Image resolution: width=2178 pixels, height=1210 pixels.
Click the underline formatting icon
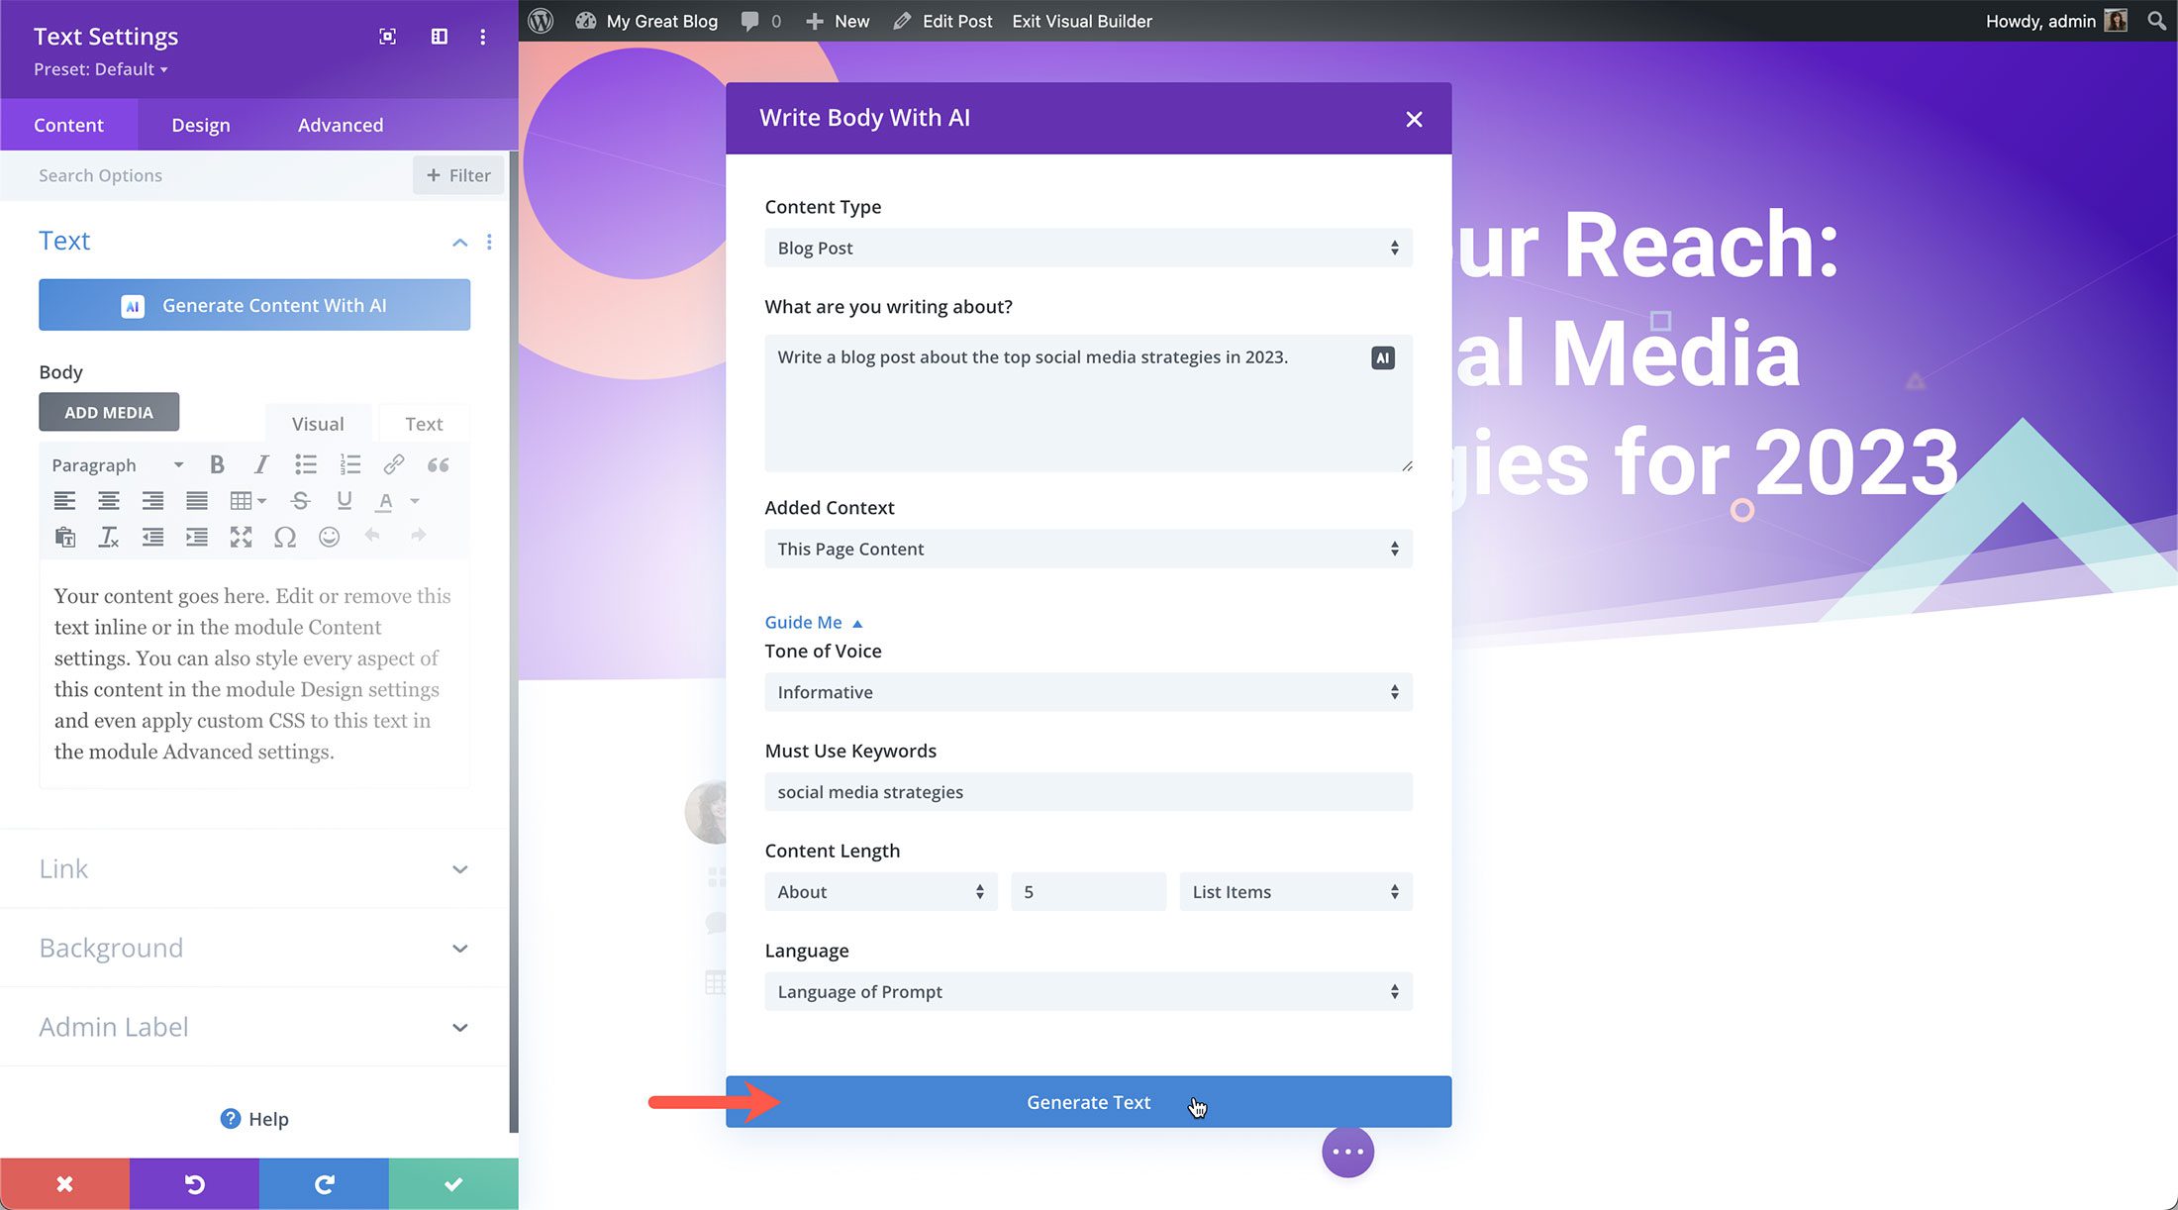[346, 501]
